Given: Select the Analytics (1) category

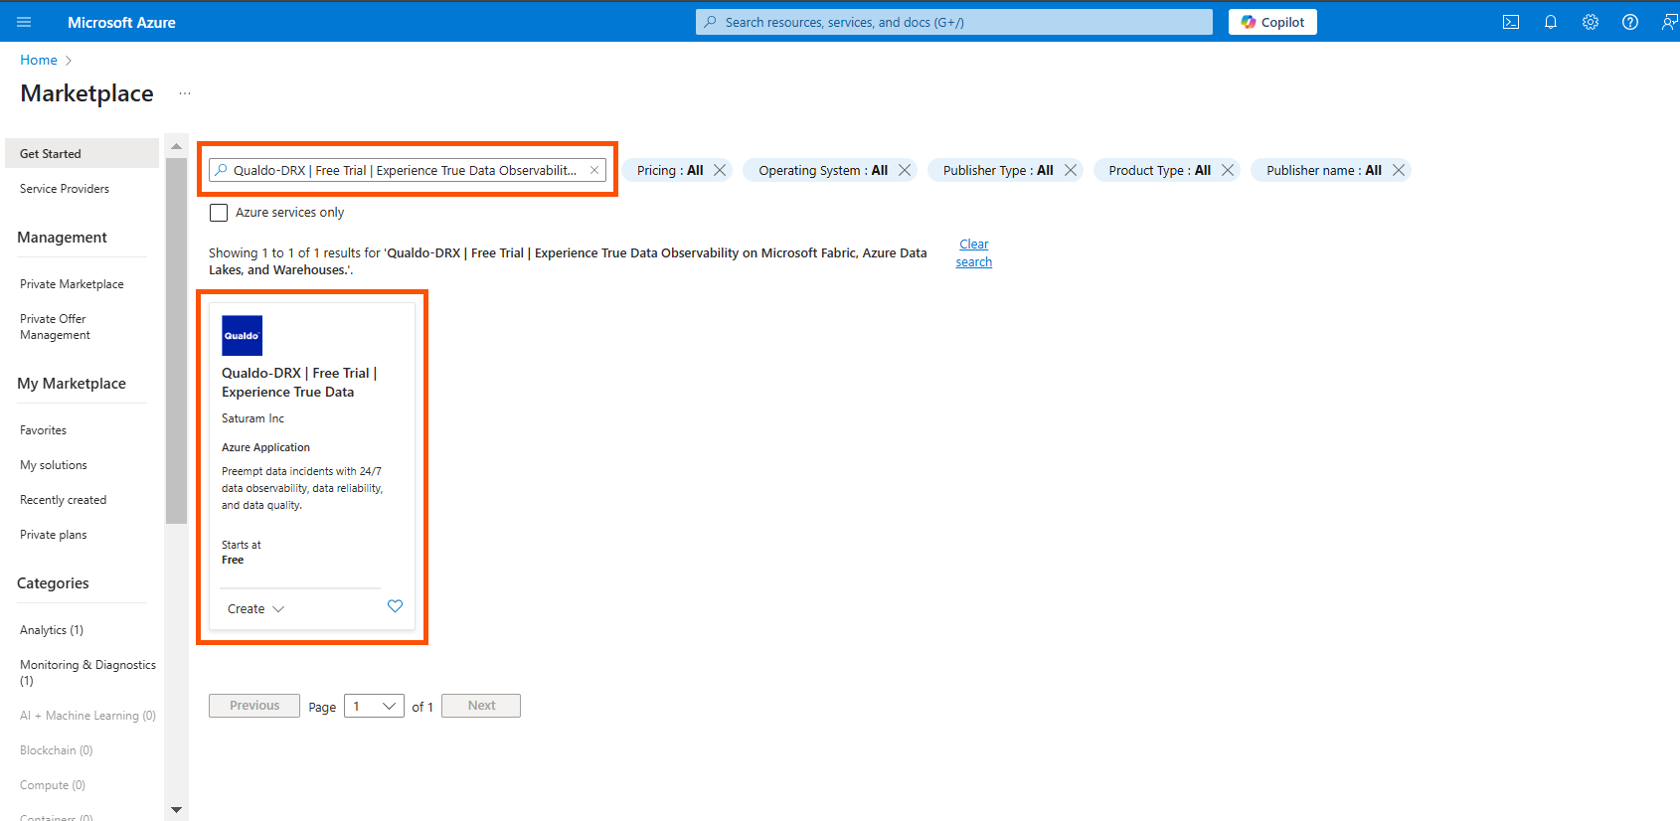Looking at the screenshot, I should (52, 630).
